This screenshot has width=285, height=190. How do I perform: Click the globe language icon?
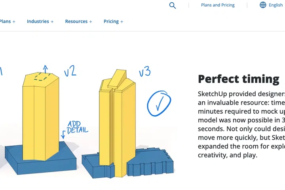263,5
